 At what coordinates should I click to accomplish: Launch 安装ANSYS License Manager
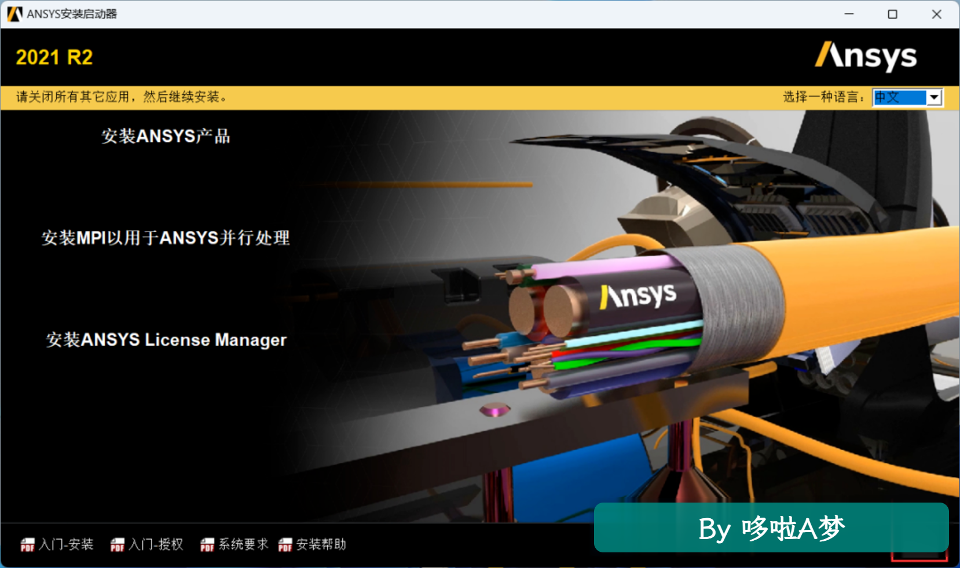[166, 340]
